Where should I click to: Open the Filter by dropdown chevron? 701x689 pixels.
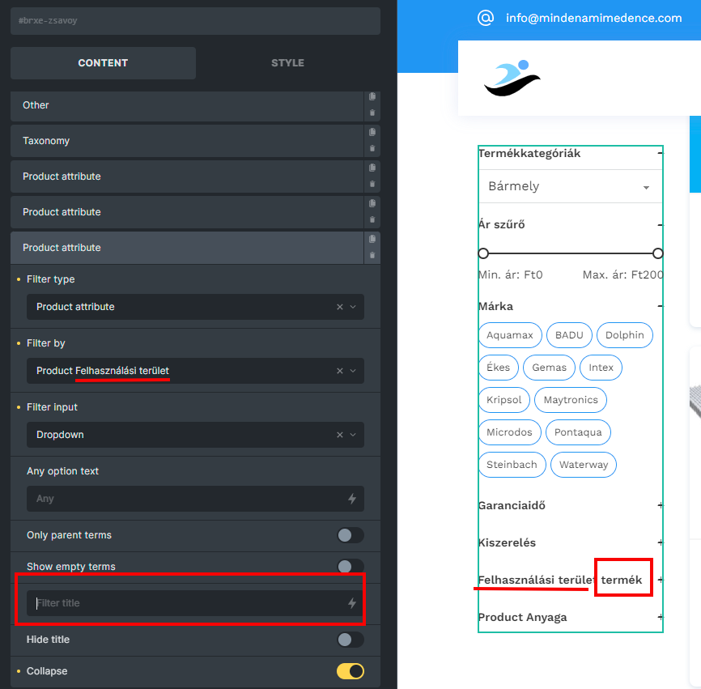(x=353, y=371)
